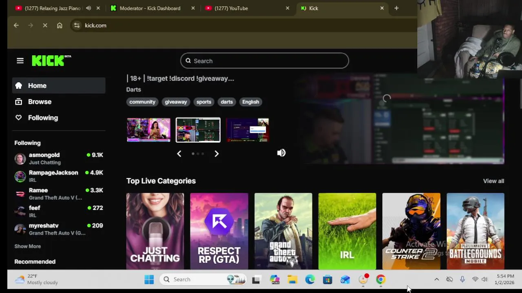Select the middle highlighted stream thumbnail
The width and height of the screenshot is (522, 293).
[198, 130]
